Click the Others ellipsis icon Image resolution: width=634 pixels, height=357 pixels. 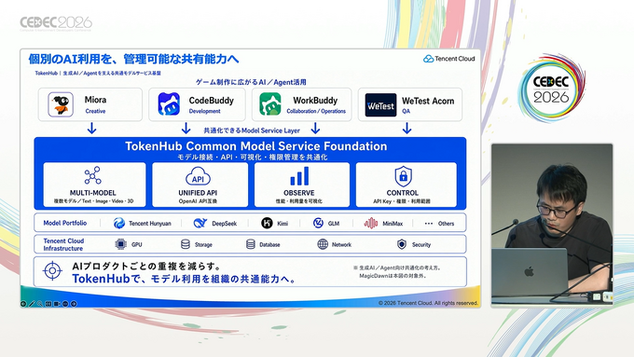429,223
